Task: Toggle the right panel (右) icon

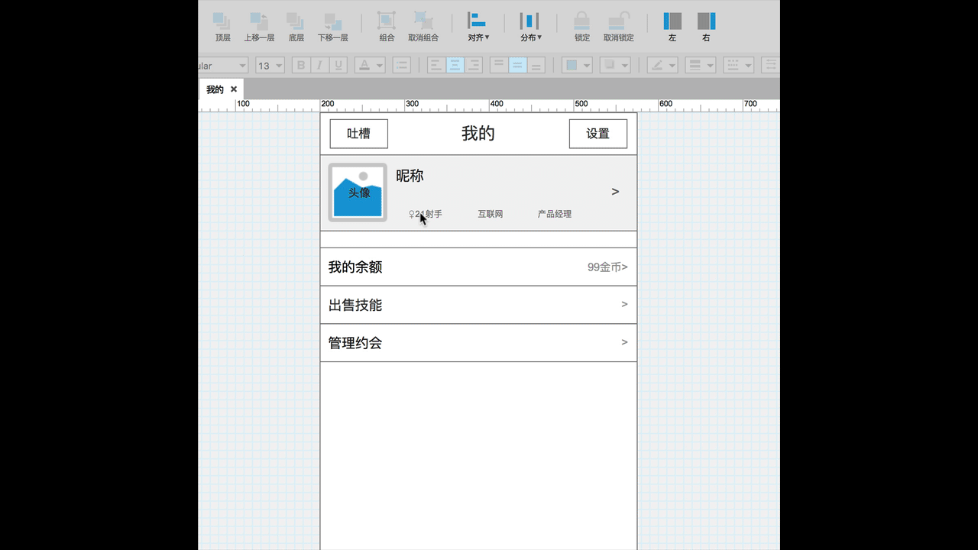Action: pos(706,22)
